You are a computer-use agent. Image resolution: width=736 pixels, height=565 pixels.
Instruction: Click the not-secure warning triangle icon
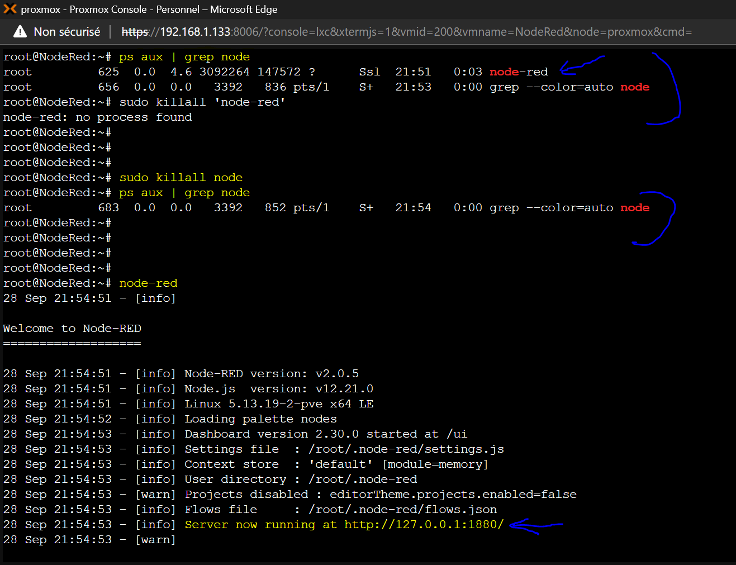click(x=20, y=32)
